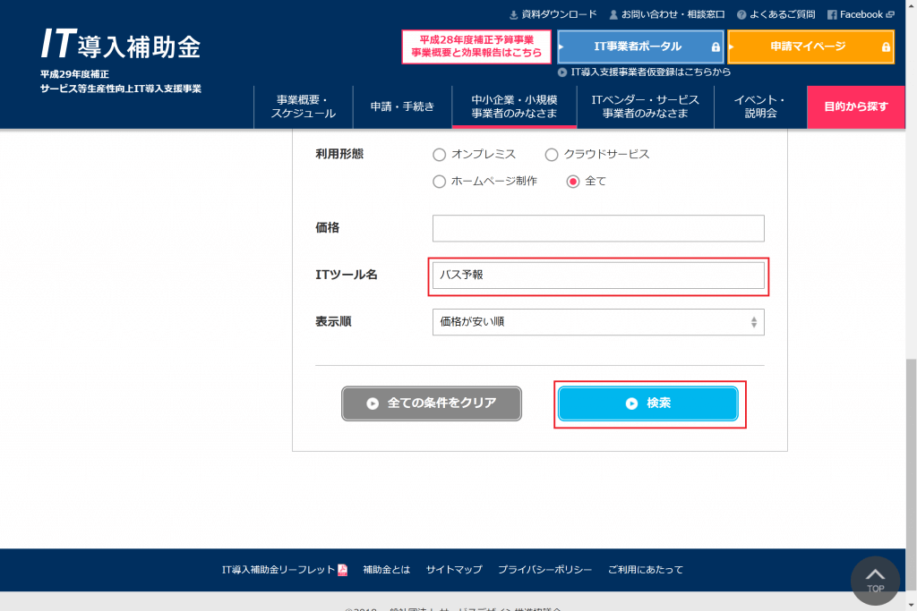Open the 申請・手続き navigation menu
This screenshot has height=611, width=917.
click(x=402, y=106)
